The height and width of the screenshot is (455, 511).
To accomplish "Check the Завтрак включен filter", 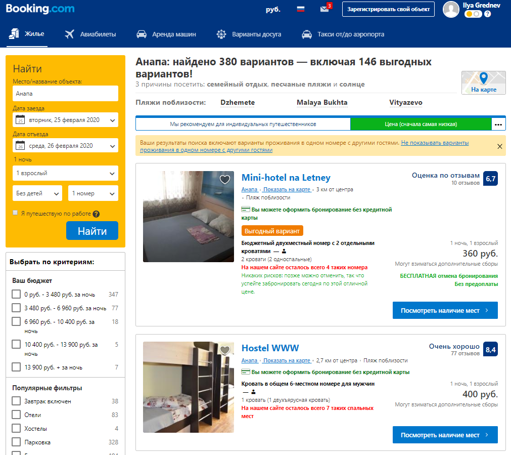I will (x=16, y=401).
